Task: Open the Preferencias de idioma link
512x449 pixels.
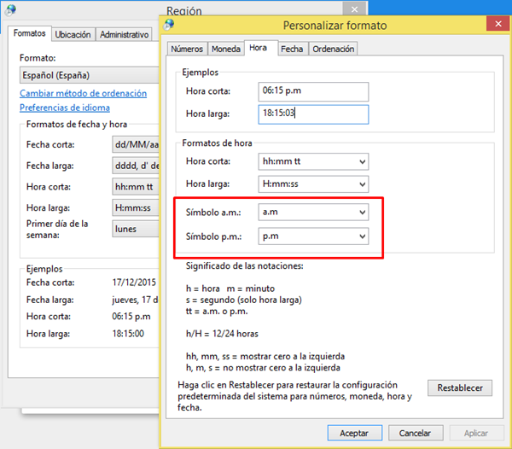Action: (x=65, y=108)
